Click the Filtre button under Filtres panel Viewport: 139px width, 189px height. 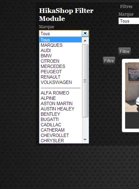click(124, 51)
